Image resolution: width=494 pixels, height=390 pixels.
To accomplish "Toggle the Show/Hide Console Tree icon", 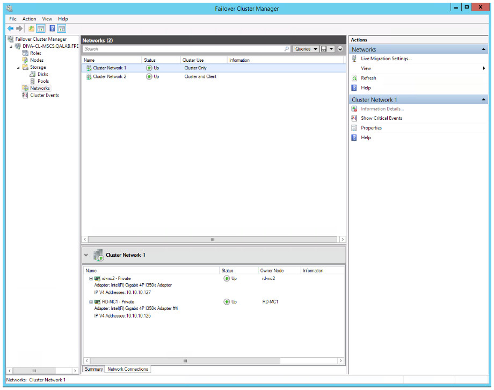I will pos(40,28).
